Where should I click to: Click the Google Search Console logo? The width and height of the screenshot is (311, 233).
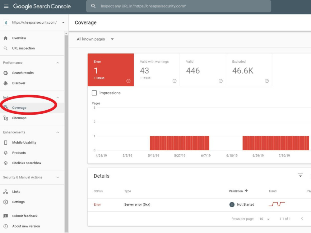coord(42,6)
